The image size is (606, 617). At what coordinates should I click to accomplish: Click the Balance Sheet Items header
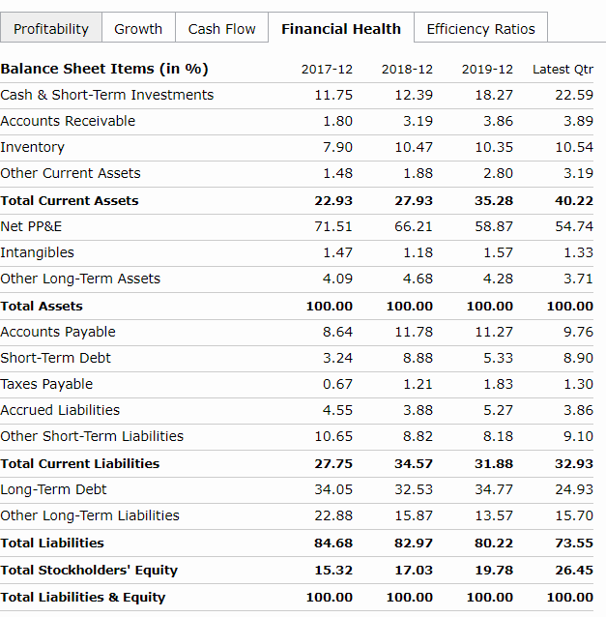pos(104,69)
